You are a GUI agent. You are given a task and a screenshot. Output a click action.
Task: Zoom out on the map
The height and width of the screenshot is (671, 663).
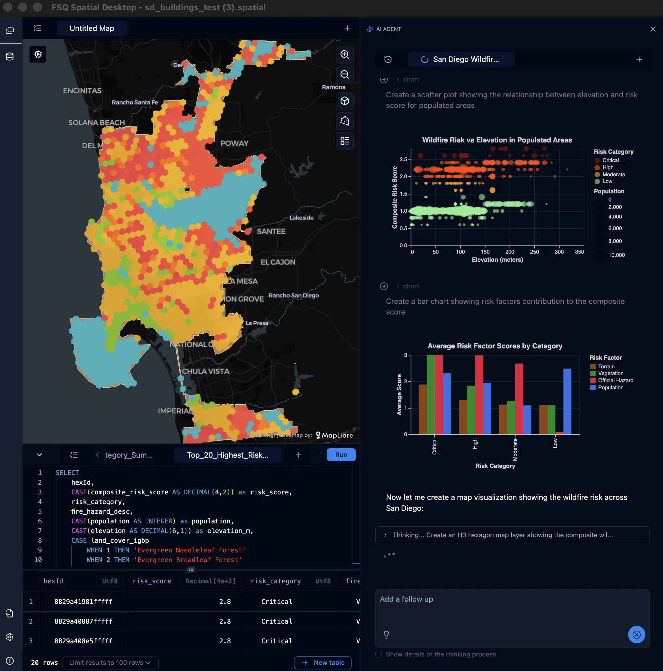(x=344, y=74)
